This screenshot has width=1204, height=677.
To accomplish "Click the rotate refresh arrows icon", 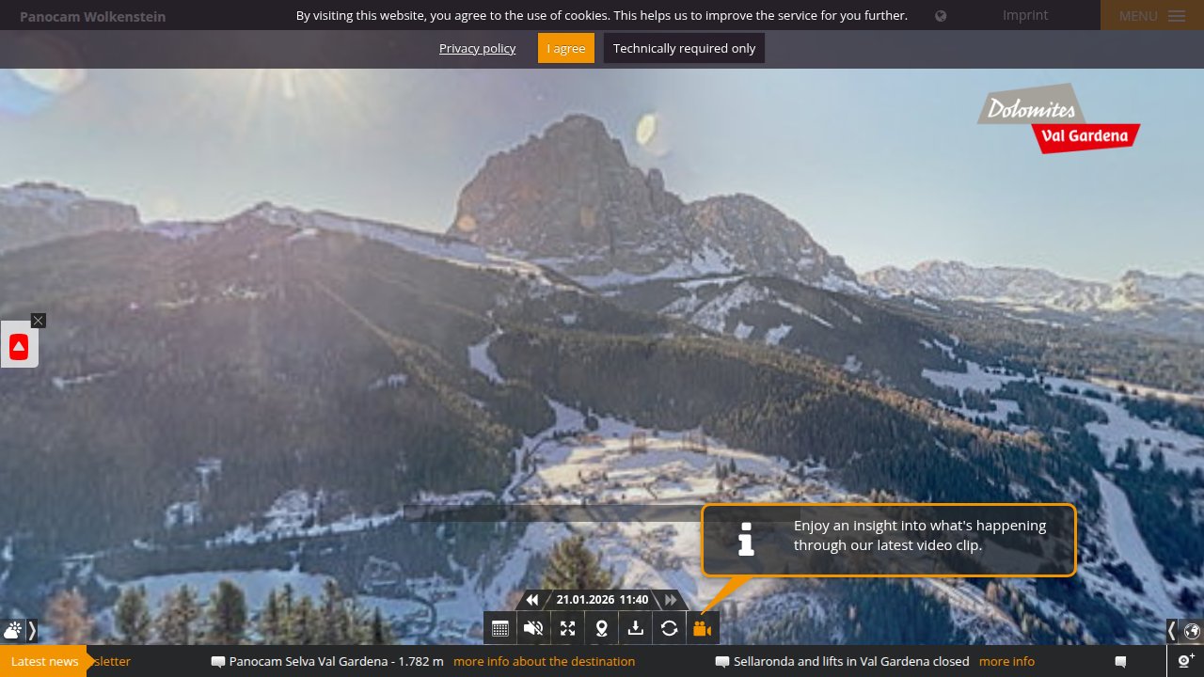I will pyautogui.click(x=669, y=629).
